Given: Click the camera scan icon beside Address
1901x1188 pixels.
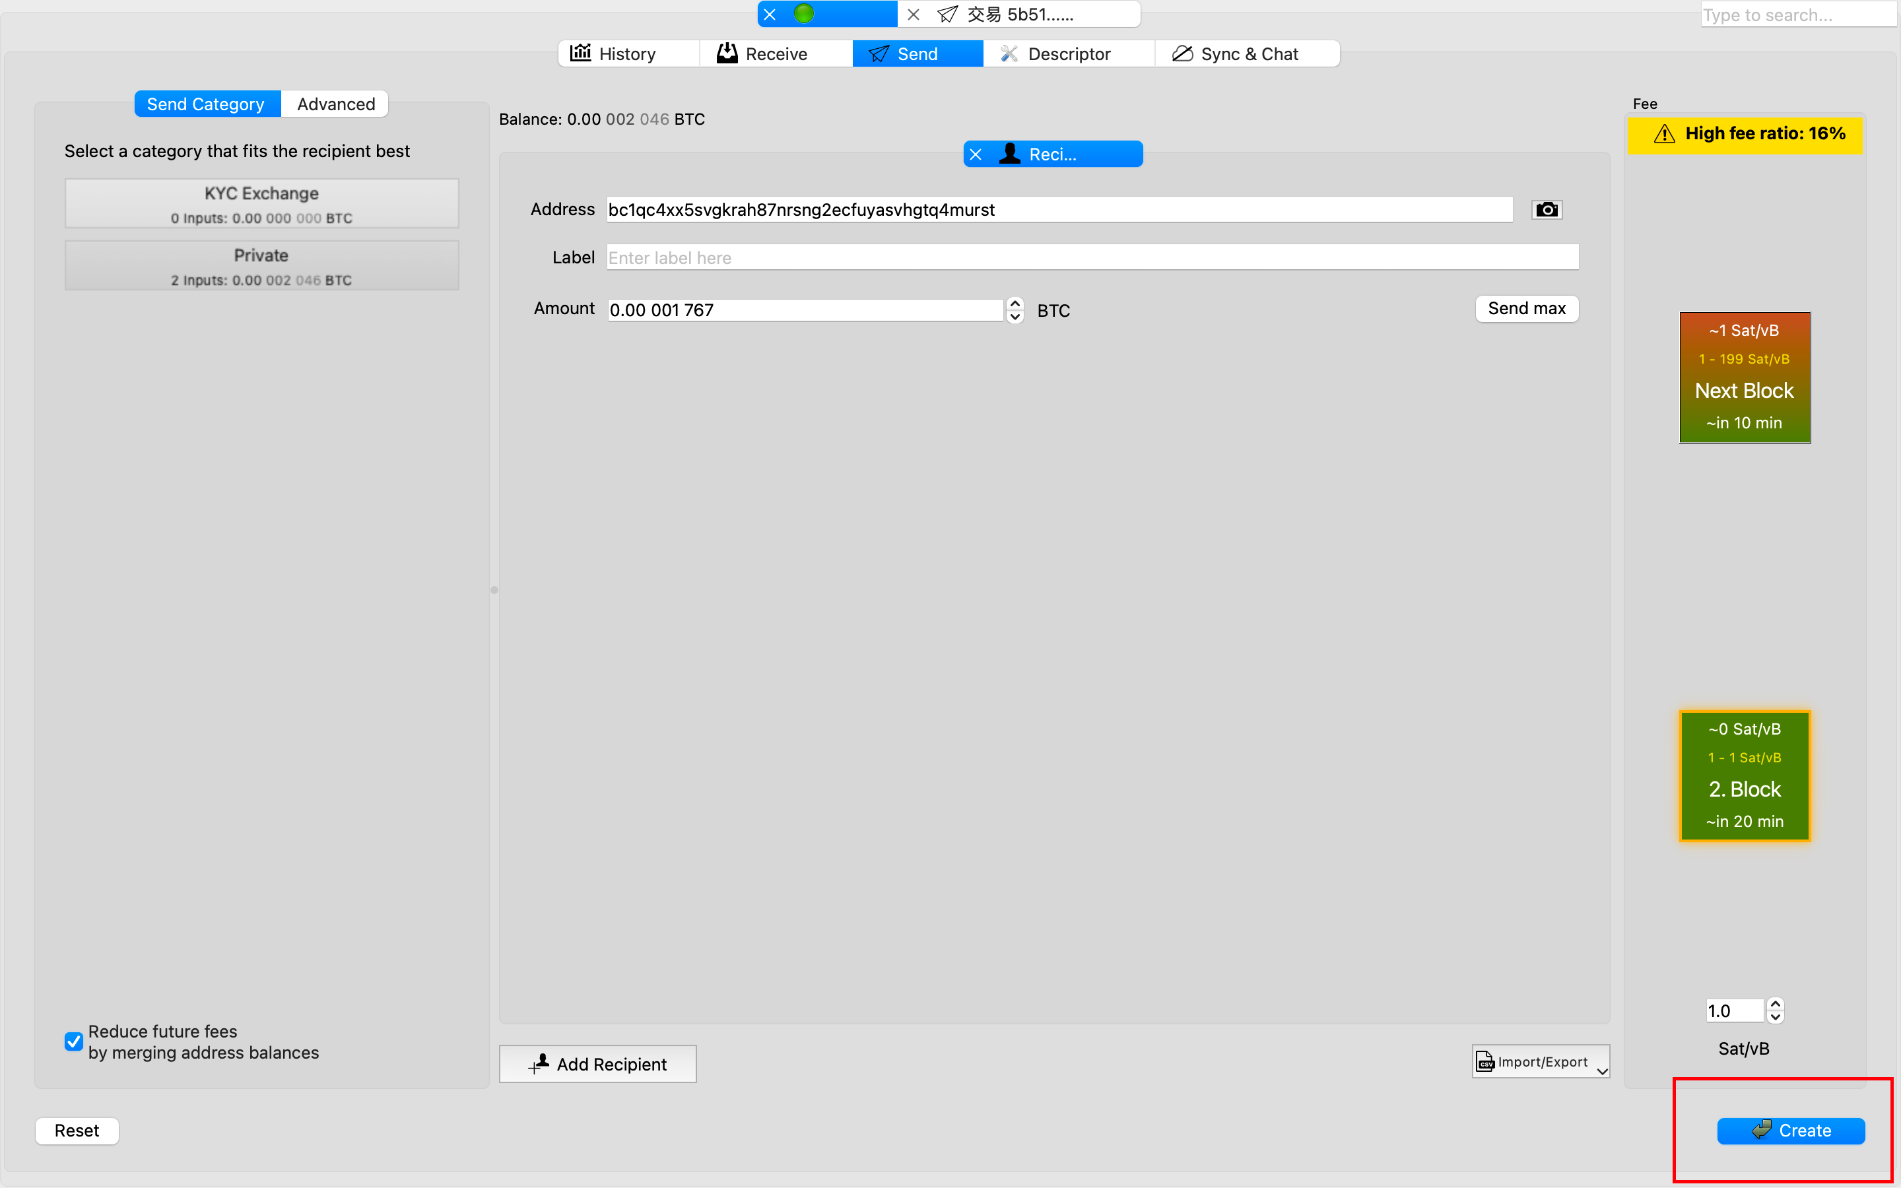Looking at the screenshot, I should (1546, 210).
